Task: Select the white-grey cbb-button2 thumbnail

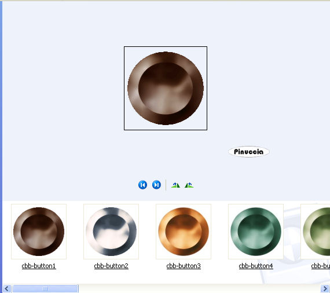Action: pyautogui.click(x=111, y=232)
